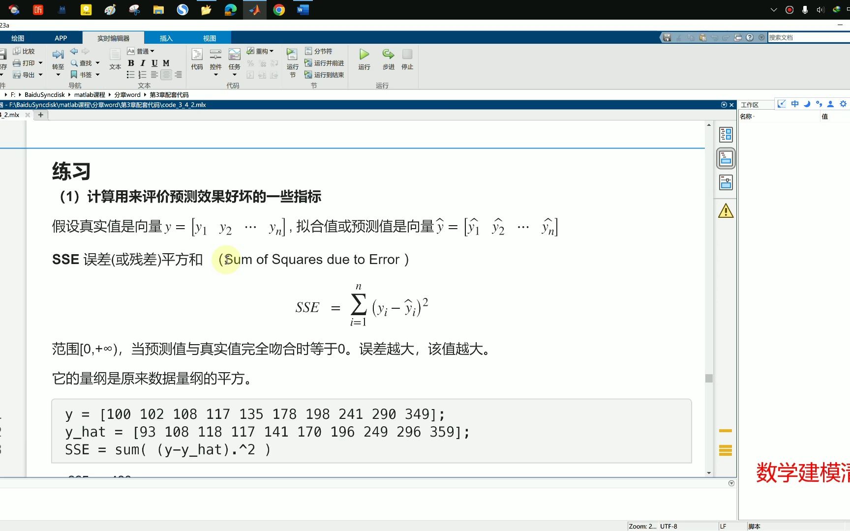Toggle bold formatting with the B button
Image resolution: width=850 pixels, height=531 pixels.
click(131, 63)
